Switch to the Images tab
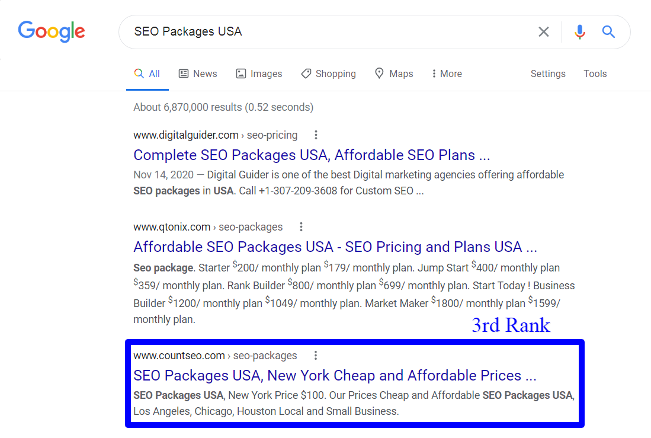Viewport: 651px width, 438px height. pos(259,74)
